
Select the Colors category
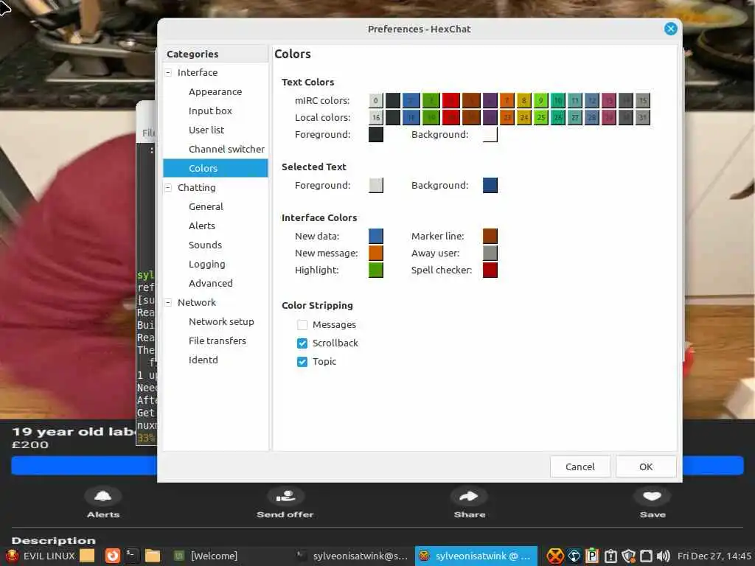click(x=215, y=169)
